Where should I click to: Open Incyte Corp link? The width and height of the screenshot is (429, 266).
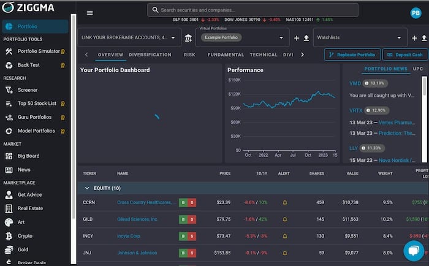click(129, 236)
